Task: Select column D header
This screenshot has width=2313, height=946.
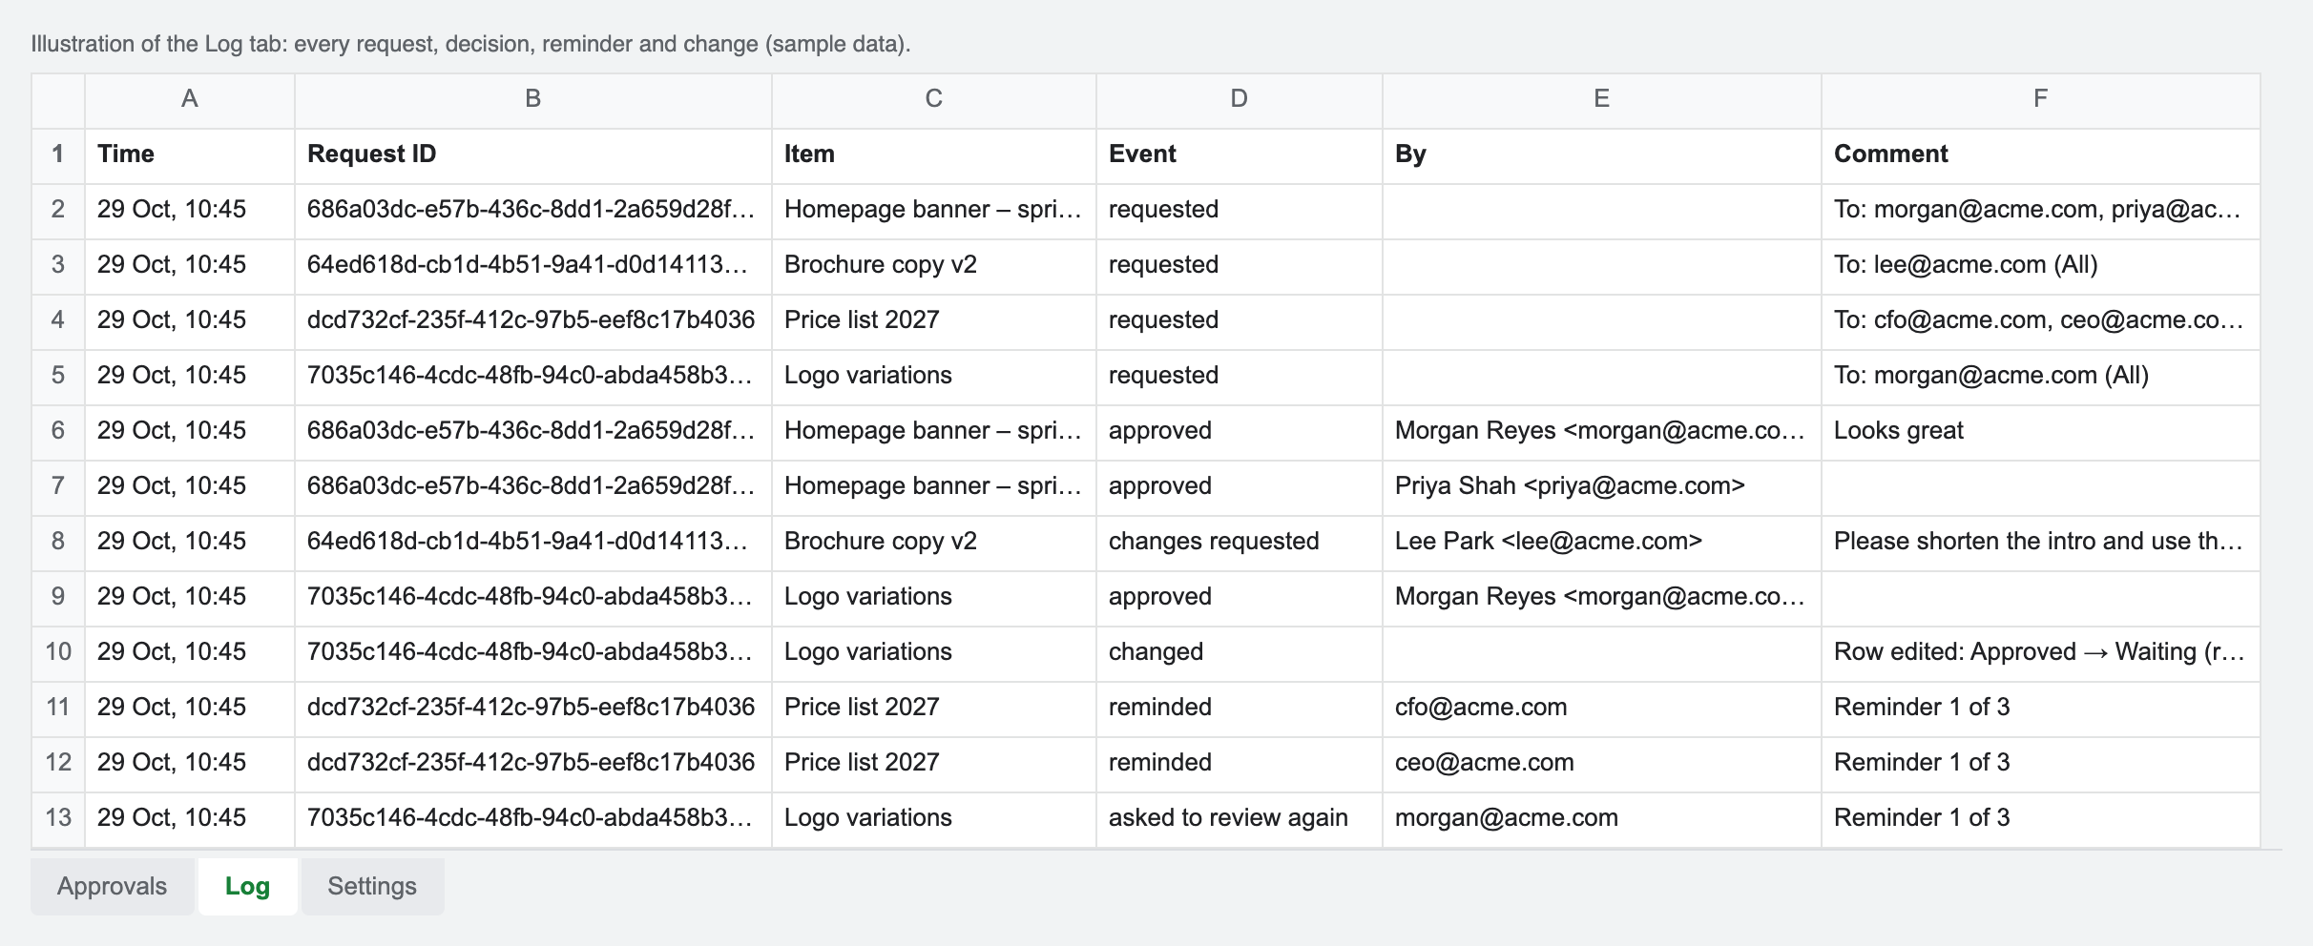Action: 1240,99
